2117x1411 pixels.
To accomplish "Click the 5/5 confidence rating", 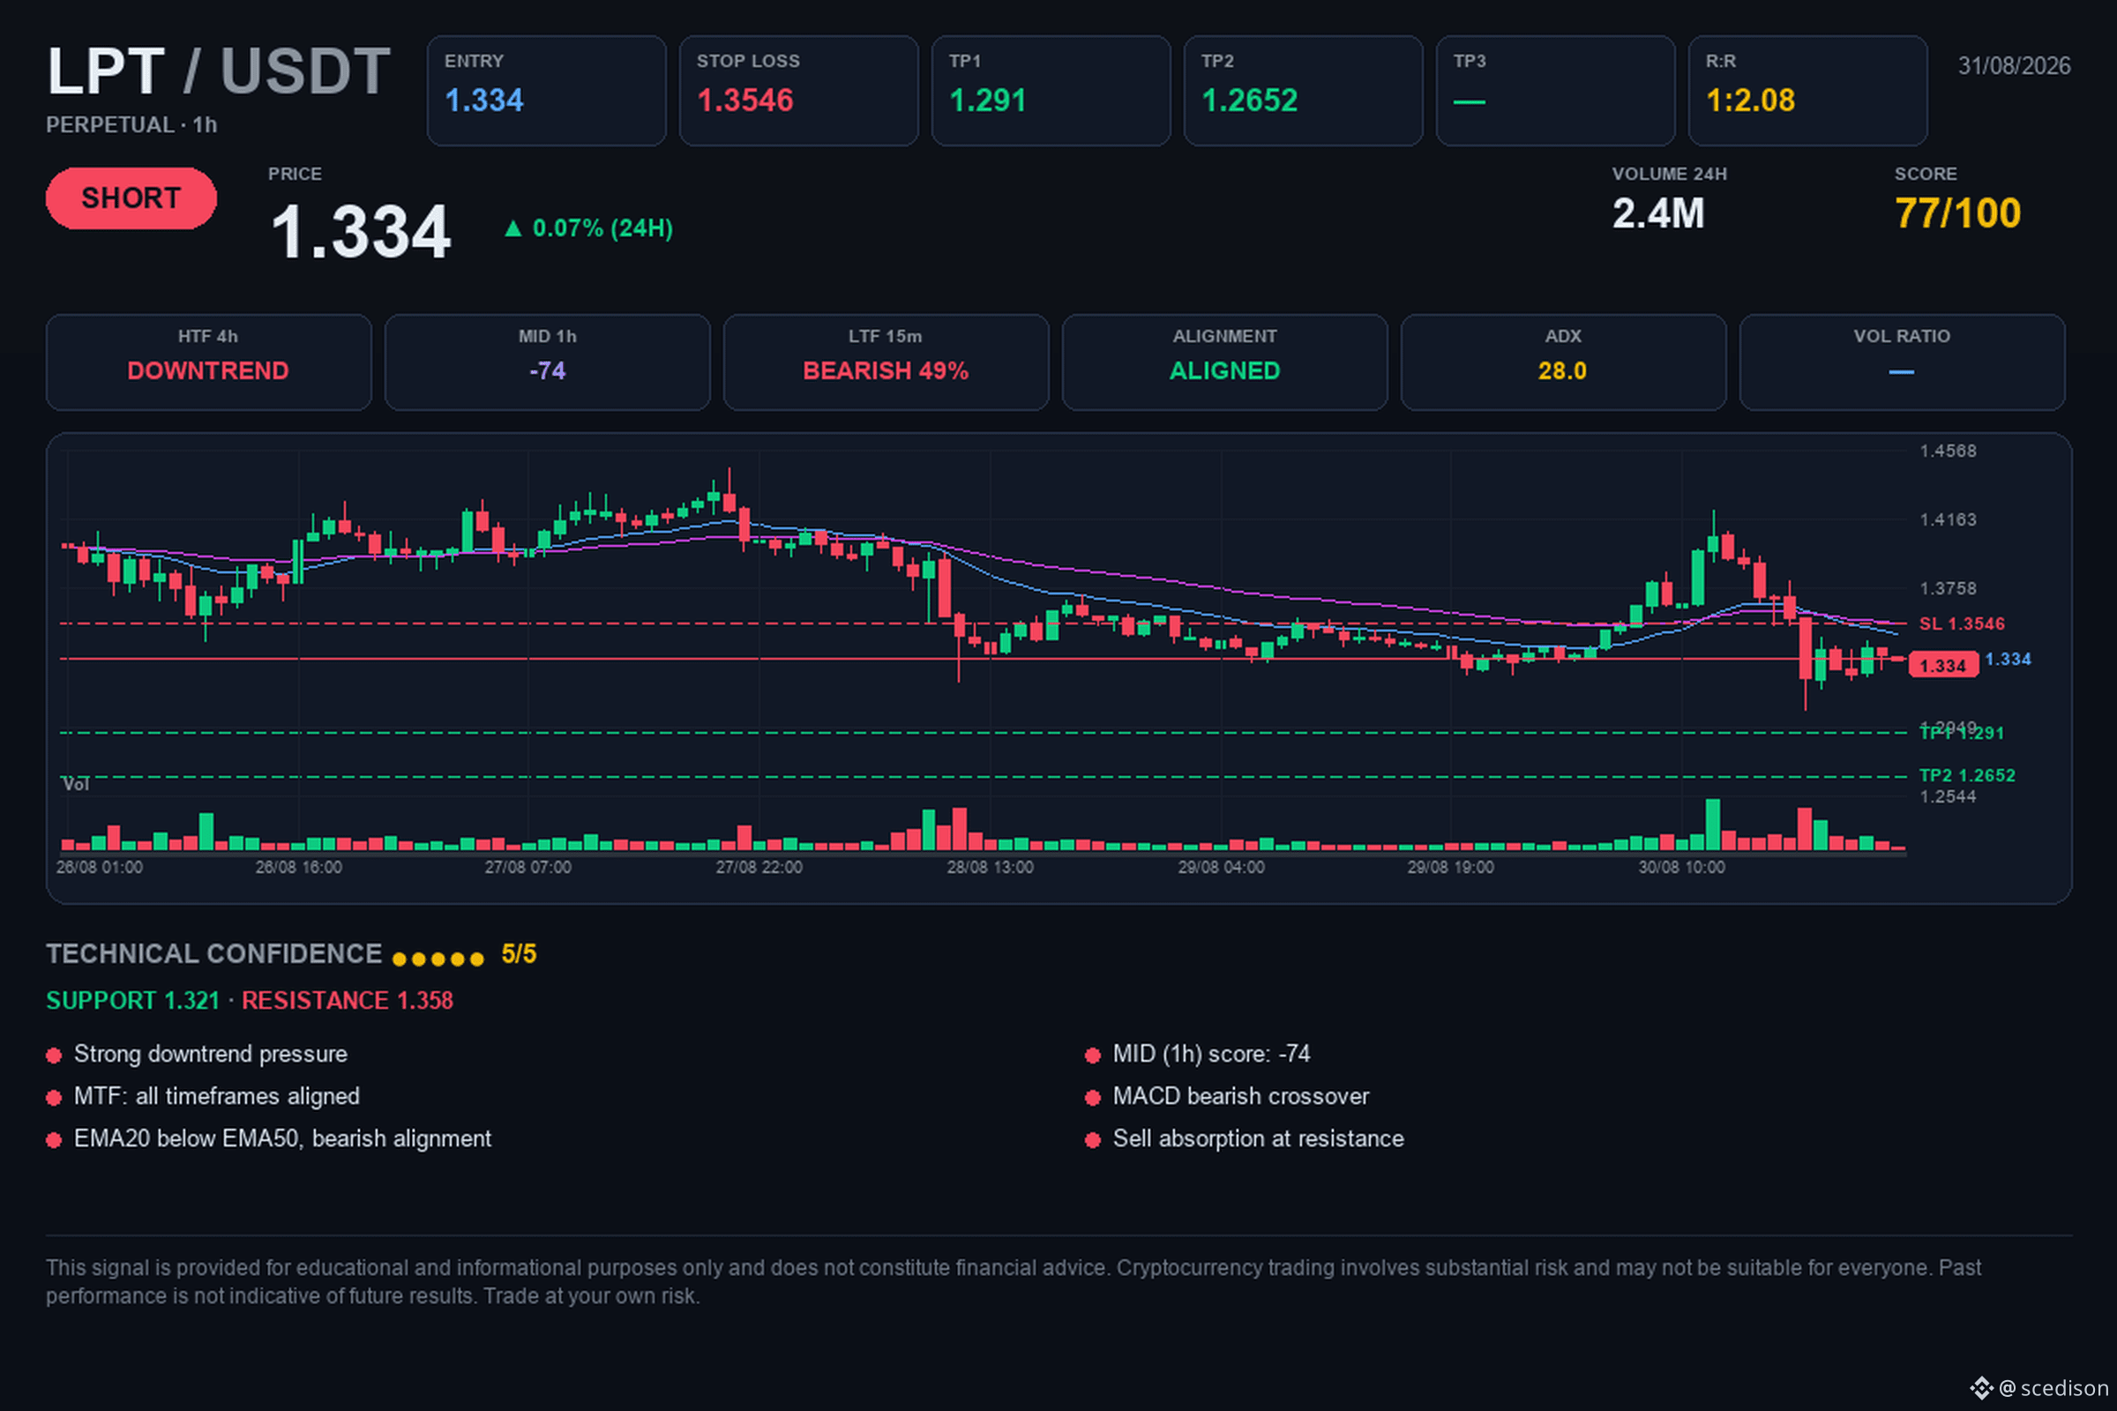I will click(x=519, y=954).
